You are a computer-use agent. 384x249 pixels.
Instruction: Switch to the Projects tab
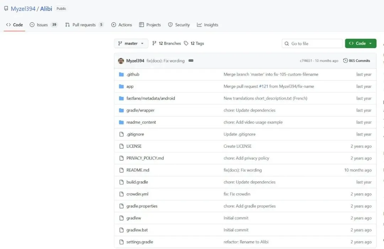pos(150,25)
